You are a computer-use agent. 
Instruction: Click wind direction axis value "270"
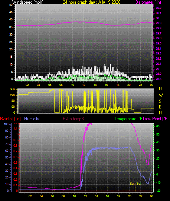point(12,96)
